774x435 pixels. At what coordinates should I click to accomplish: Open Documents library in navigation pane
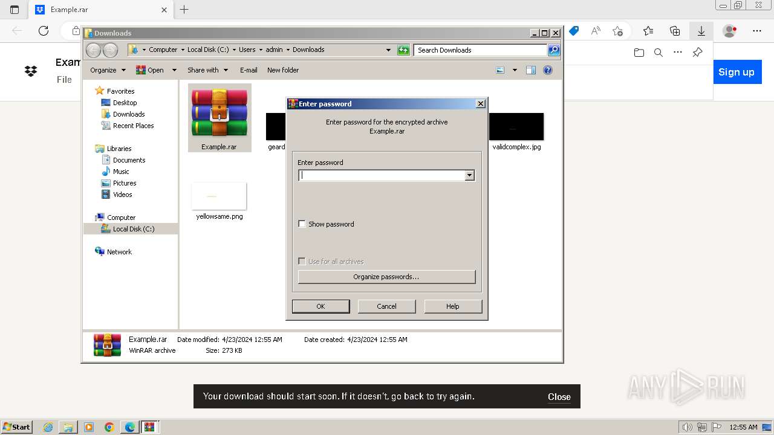pos(129,160)
